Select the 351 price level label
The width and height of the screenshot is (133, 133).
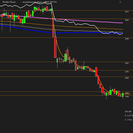pyautogui.click(x=127, y=12)
